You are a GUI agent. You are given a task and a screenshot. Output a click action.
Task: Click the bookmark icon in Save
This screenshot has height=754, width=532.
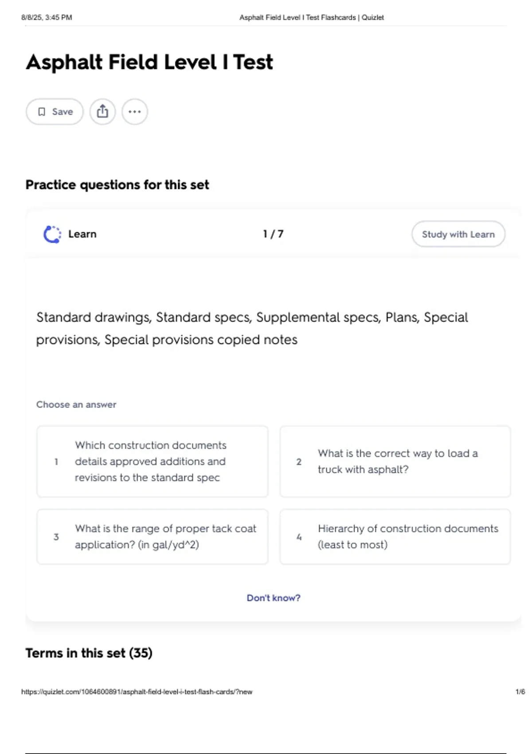click(42, 112)
